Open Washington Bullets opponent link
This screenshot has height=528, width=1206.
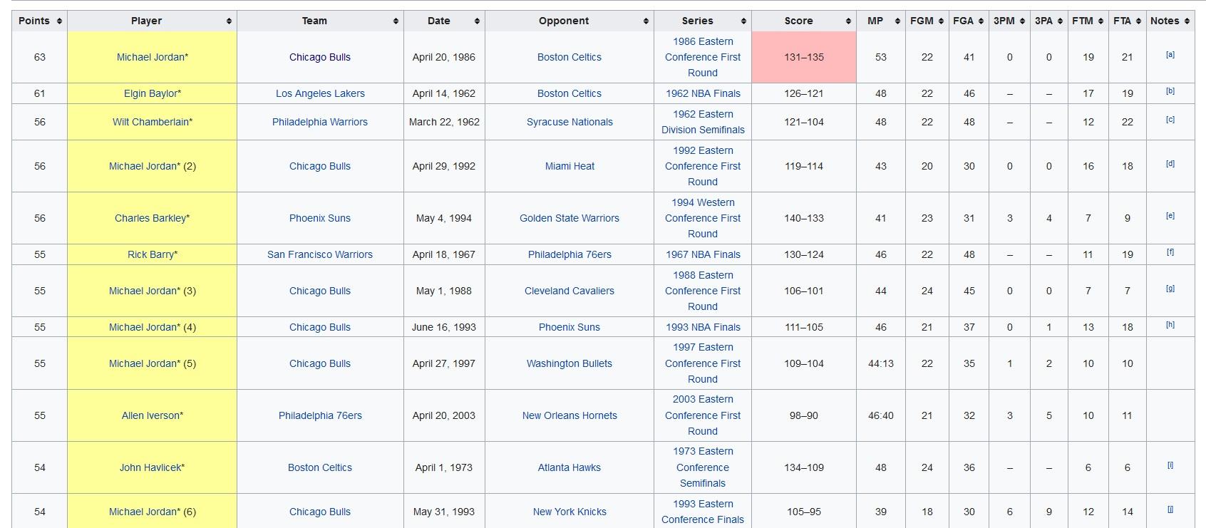tap(569, 363)
